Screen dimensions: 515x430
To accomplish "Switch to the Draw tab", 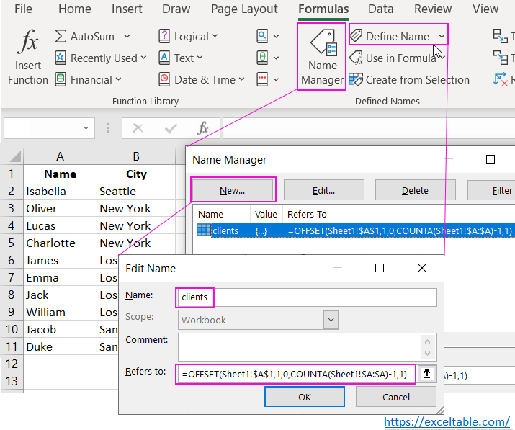I will (176, 9).
